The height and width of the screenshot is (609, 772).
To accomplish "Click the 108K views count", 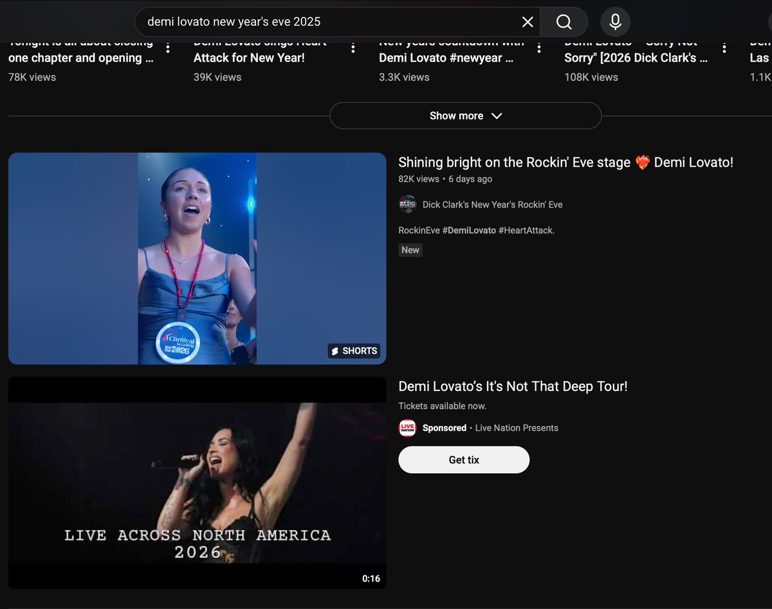I will [x=591, y=77].
